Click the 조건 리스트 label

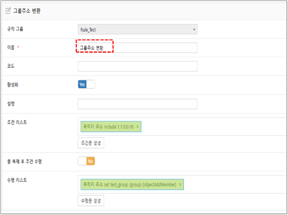tap(17, 122)
